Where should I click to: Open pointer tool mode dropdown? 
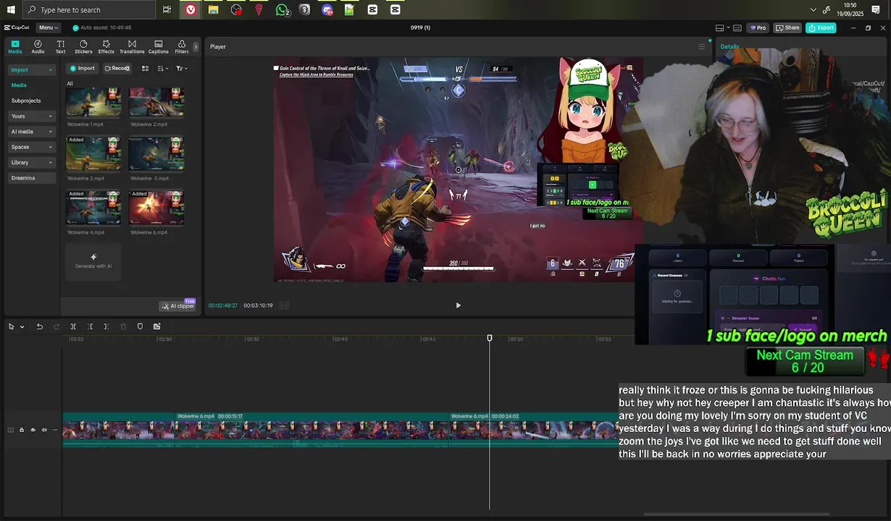point(22,326)
